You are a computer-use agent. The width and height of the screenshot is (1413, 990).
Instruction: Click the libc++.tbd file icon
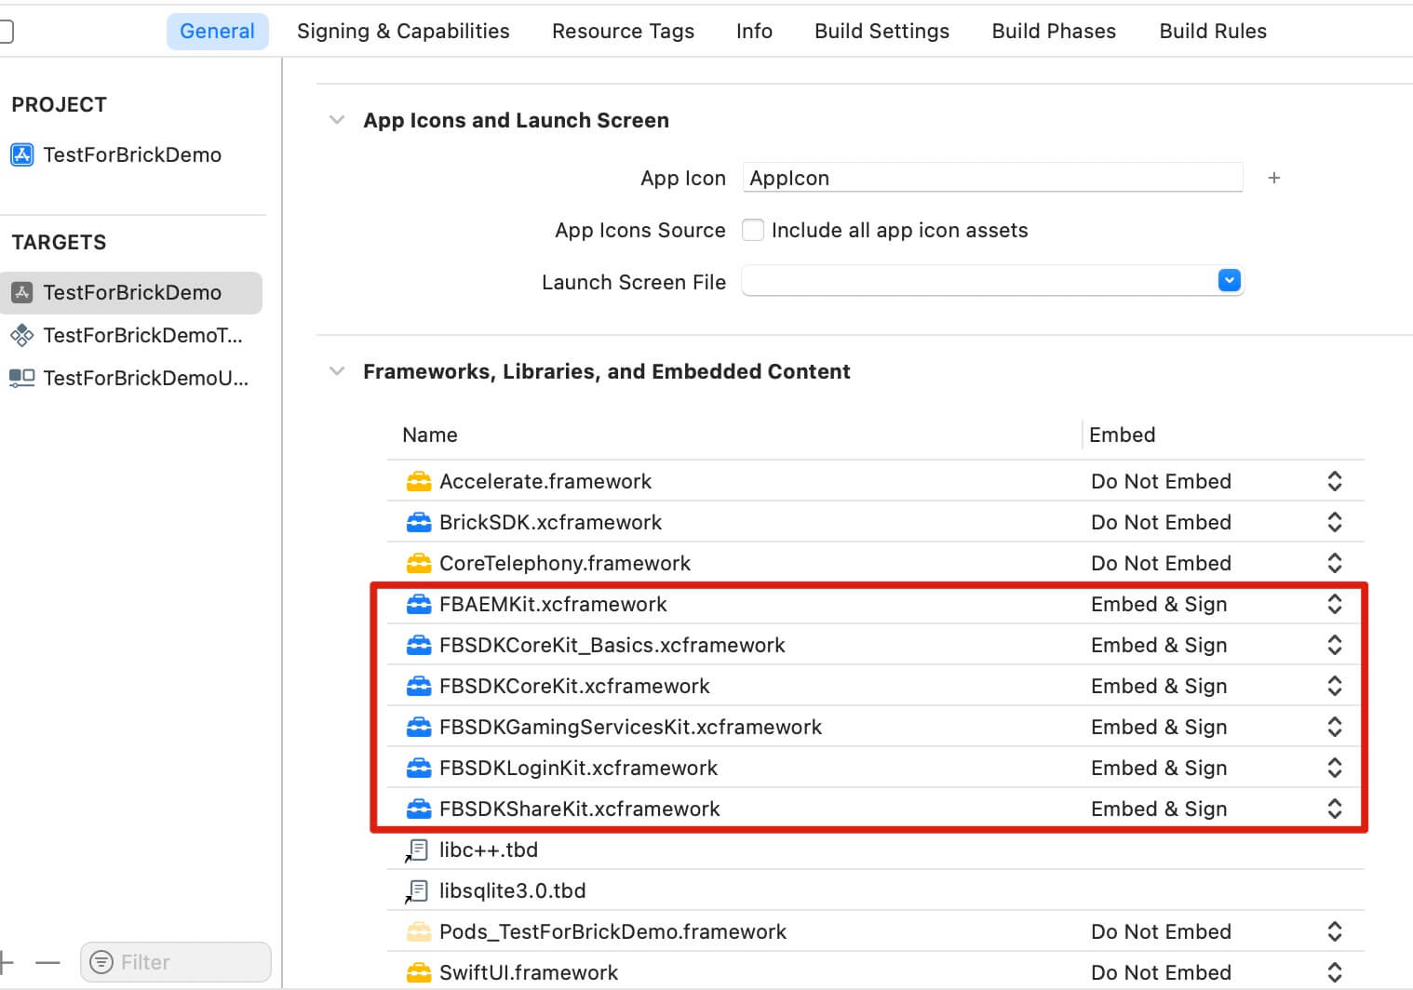coord(417,850)
